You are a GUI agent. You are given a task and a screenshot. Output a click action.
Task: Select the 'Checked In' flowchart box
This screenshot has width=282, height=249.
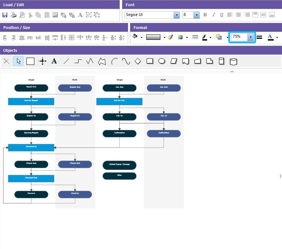tap(31, 147)
